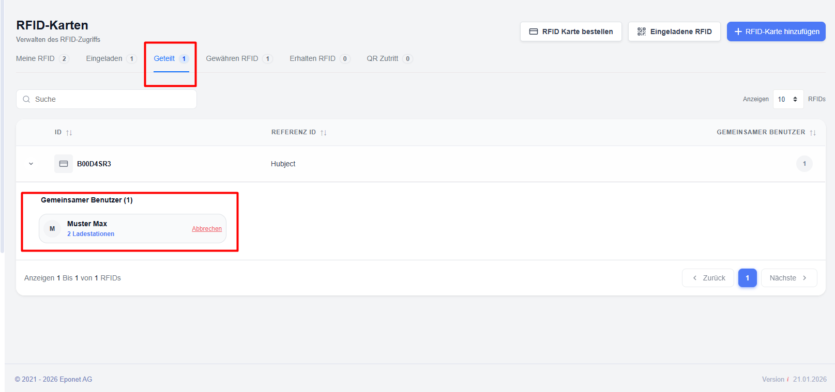Click the Version info icon
The image size is (835, 392).
tap(788, 380)
